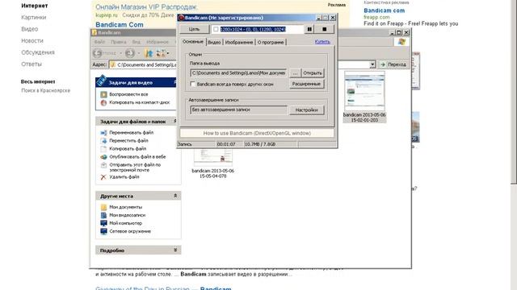Open the Forward history dropdown arrow
This screenshot has width=517, height=290.
point(139,53)
